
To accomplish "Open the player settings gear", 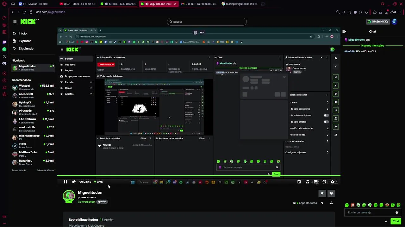I will 332,182.
